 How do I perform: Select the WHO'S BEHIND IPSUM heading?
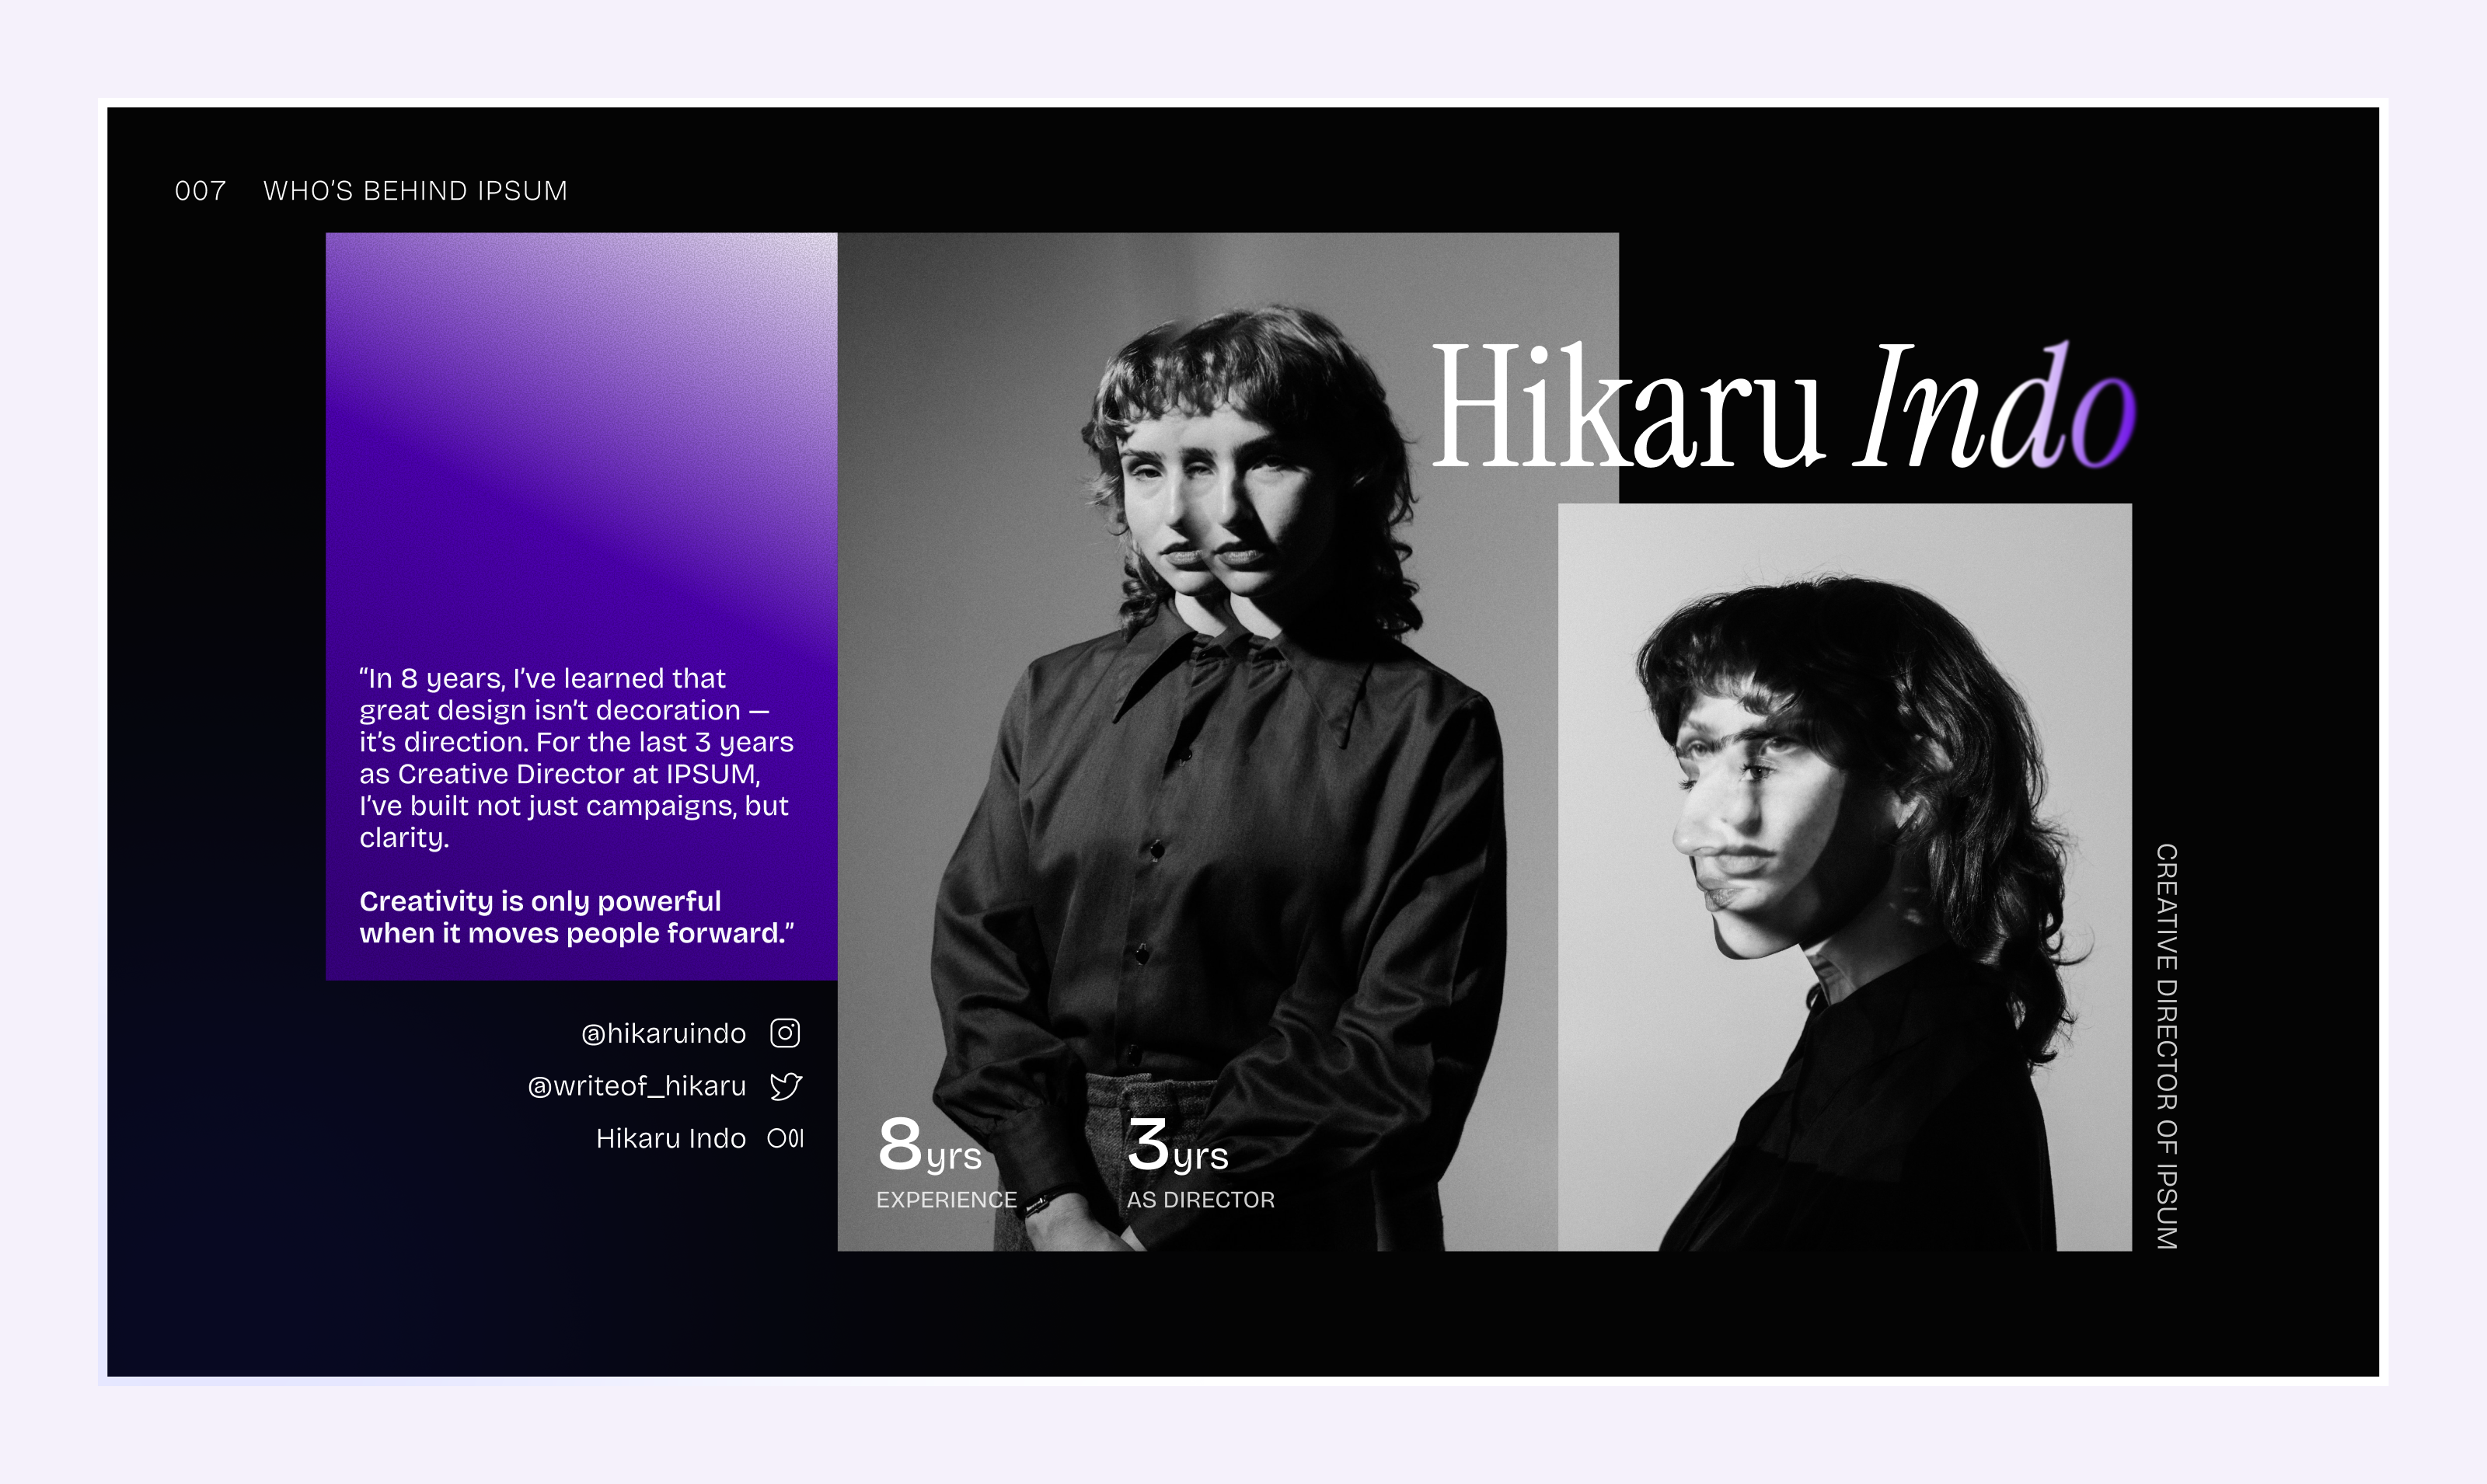tap(414, 190)
